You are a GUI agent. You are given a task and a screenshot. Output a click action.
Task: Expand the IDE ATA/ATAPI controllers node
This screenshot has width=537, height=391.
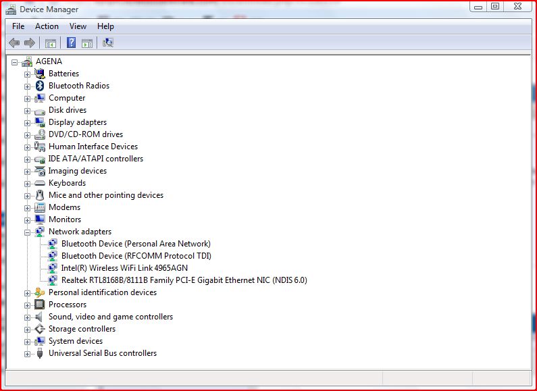point(28,159)
